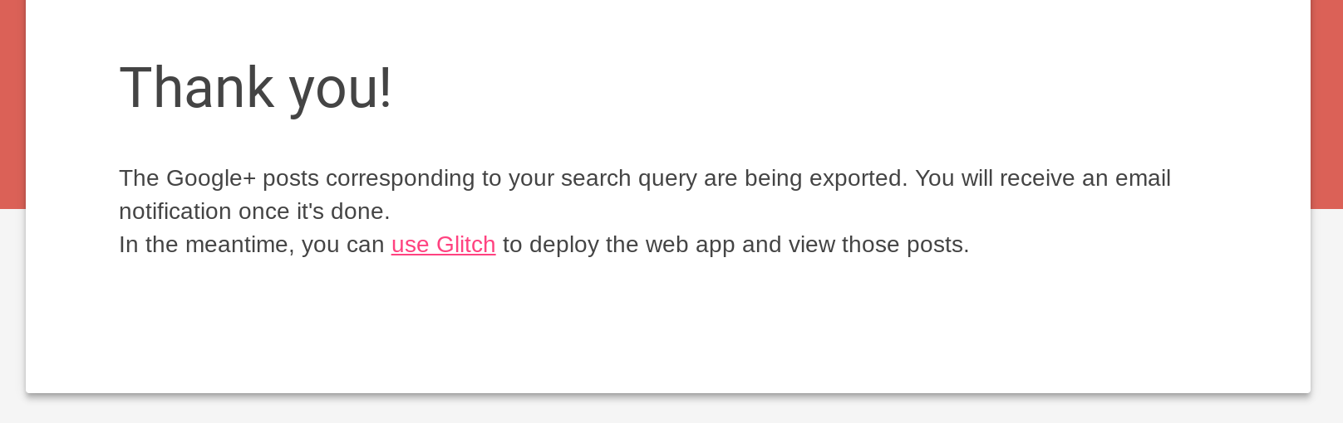Open the "use Glitch" link
Screen dimensions: 1343x423
pos(443,245)
